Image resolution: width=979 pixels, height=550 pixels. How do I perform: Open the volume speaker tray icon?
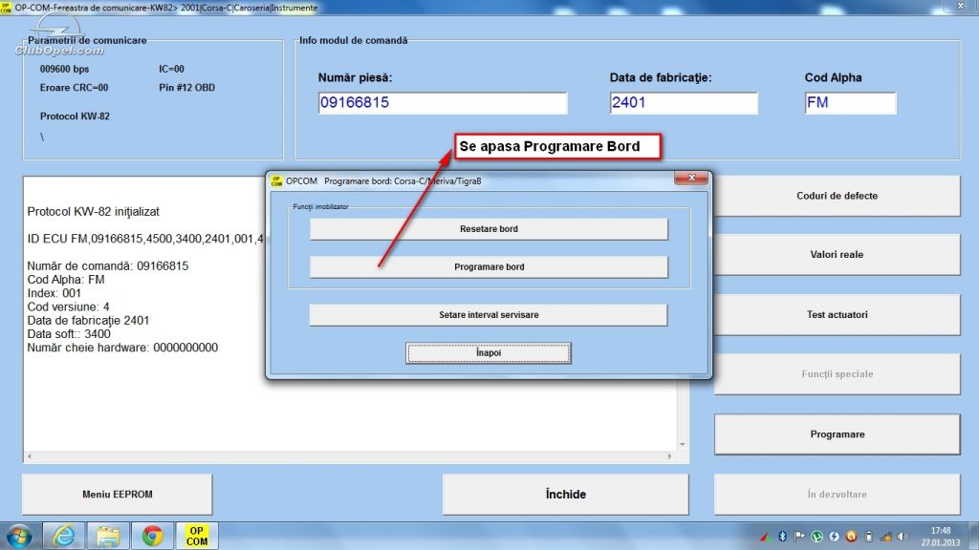[x=903, y=537]
